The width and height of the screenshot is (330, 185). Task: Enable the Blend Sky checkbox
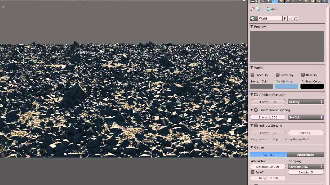(x=278, y=75)
